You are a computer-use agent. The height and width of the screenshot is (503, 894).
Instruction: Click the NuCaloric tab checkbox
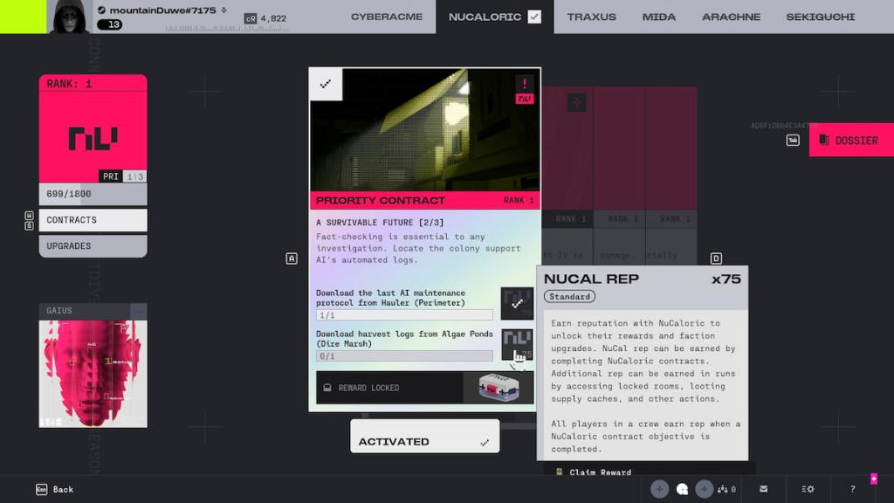[534, 17]
